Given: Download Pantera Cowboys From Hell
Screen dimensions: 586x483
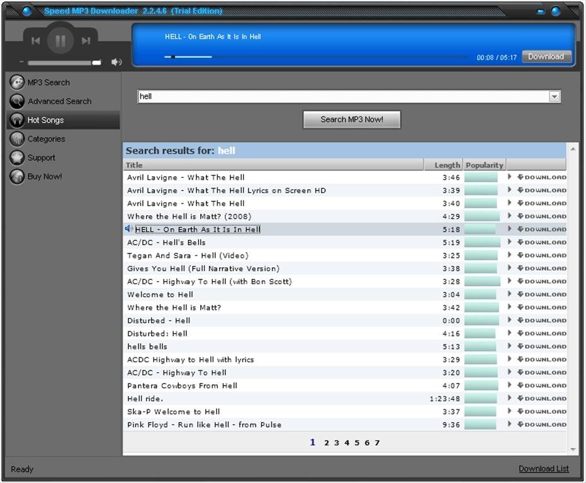Looking at the screenshot, I should pyautogui.click(x=542, y=386).
